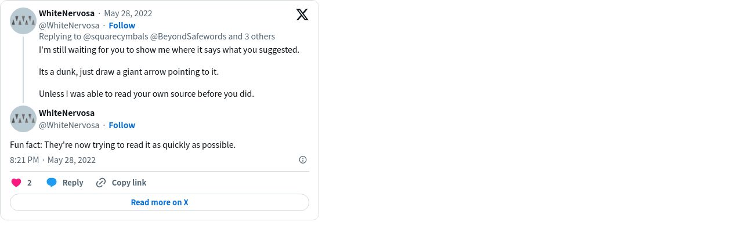Follow WhiteNervosa from the main tweet

(x=122, y=125)
